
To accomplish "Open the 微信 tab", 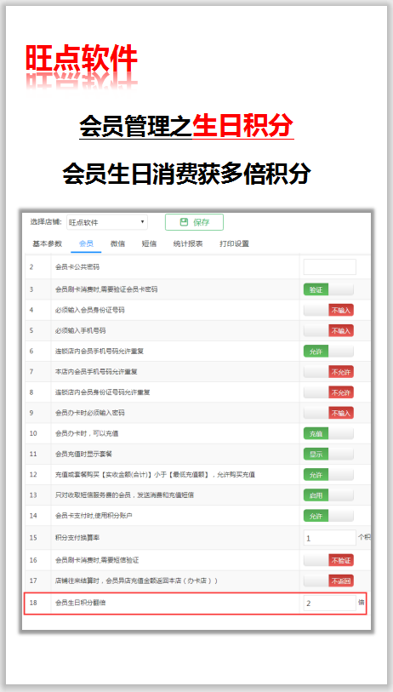I will point(117,243).
